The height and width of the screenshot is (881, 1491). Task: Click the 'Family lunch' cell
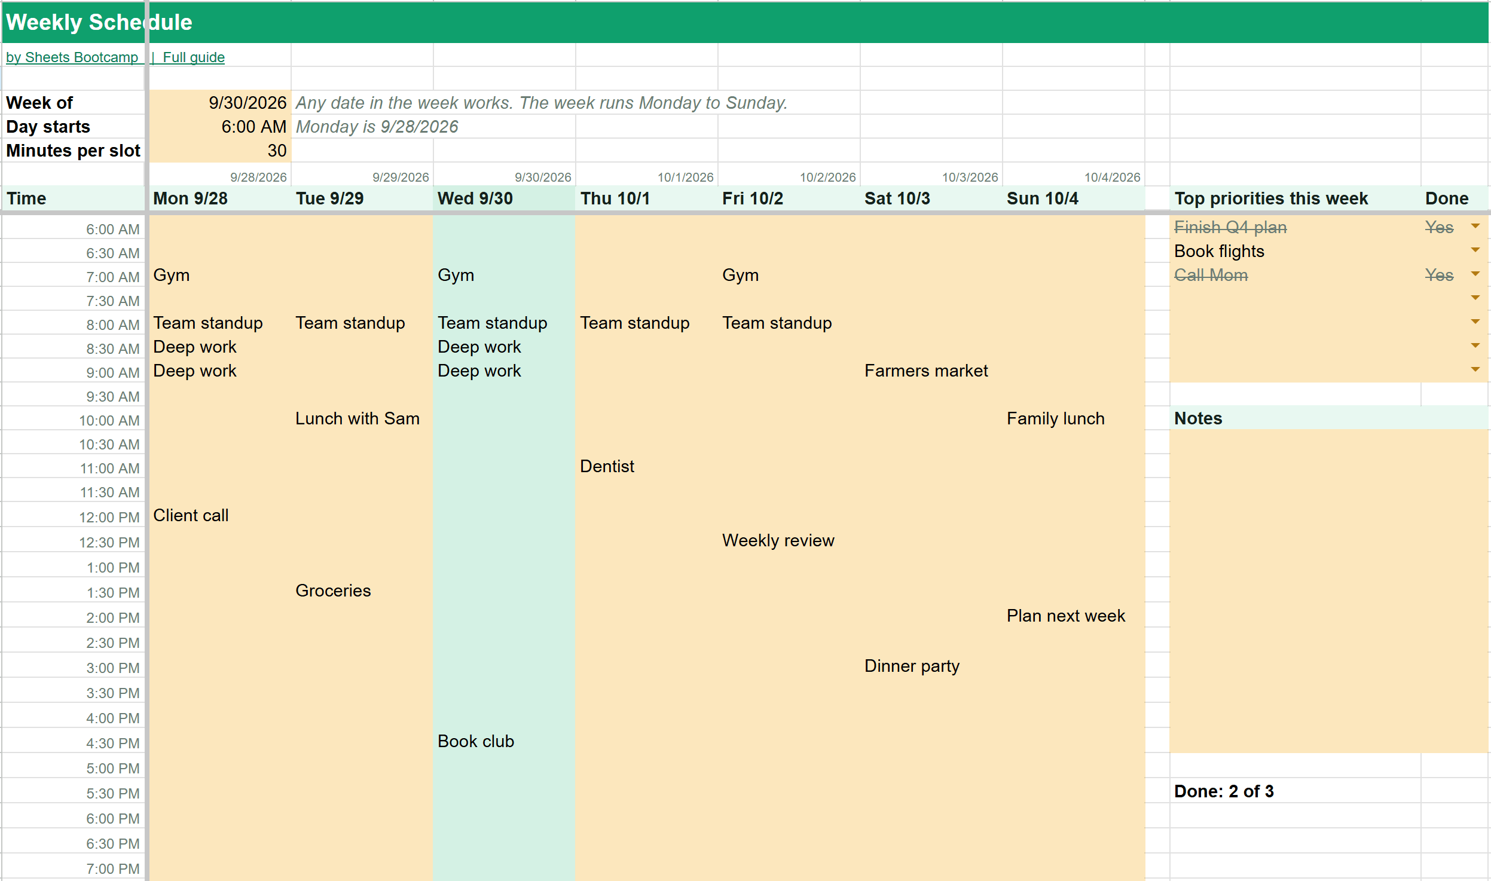click(x=1074, y=418)
